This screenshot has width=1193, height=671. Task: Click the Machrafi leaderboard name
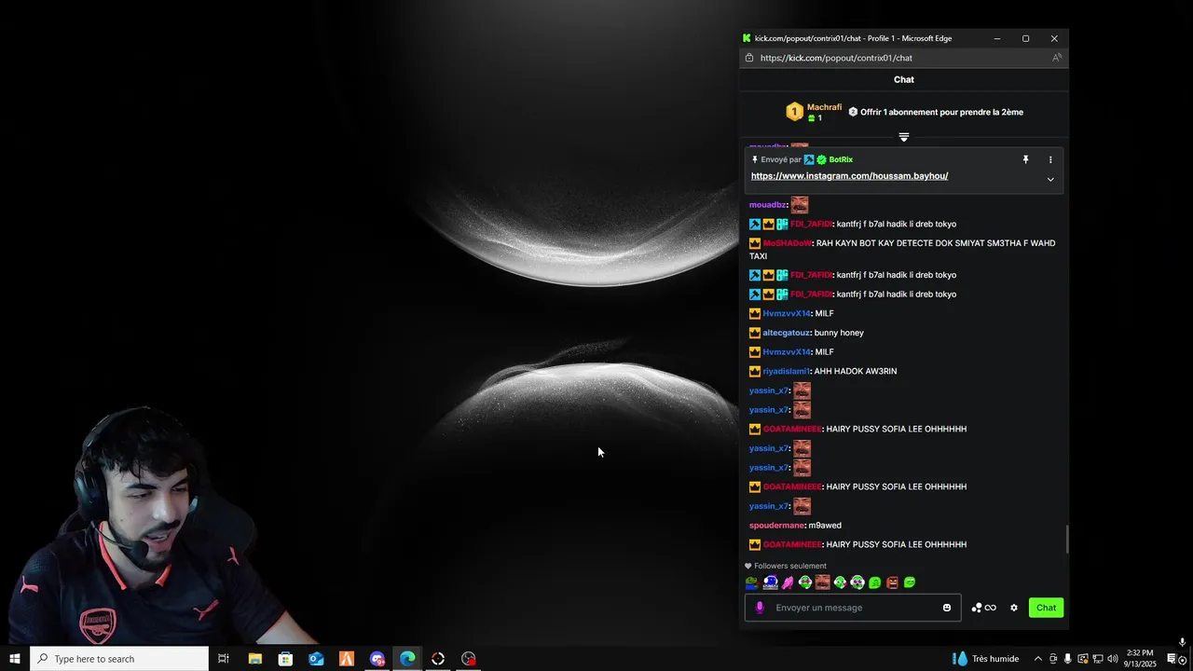824,107
